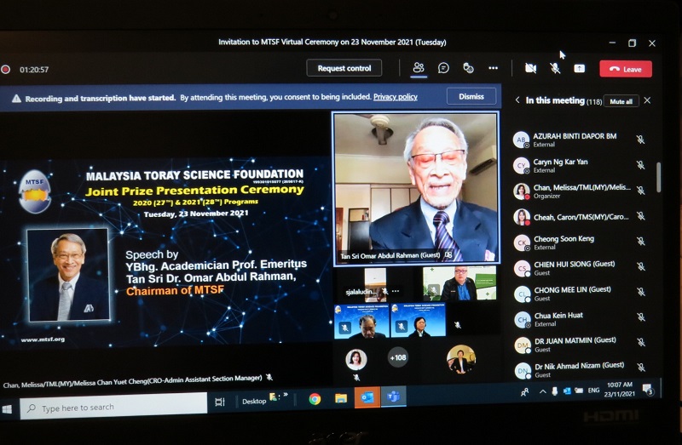The height and width of the screenshot is (445, 682).
Task: Click muted mic icon for Chua Kein Huat
Action: point(641,317)
